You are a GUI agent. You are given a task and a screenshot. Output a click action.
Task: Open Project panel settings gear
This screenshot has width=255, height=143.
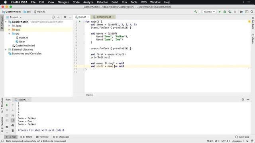tap(65, 17)
